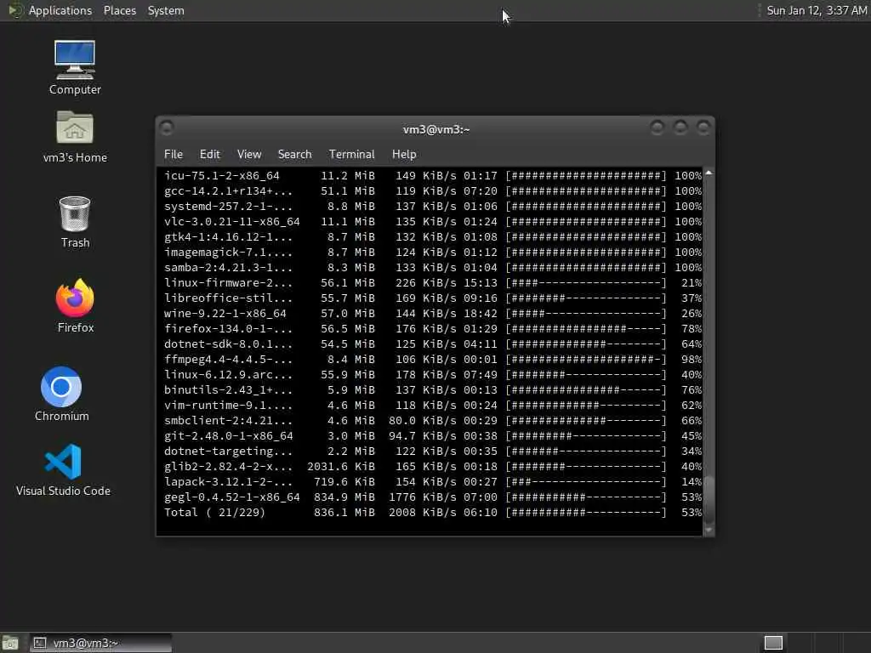Click the 836.1 MiB total size value
Viewport: 871px width, 653px height.
click(344, 513)
